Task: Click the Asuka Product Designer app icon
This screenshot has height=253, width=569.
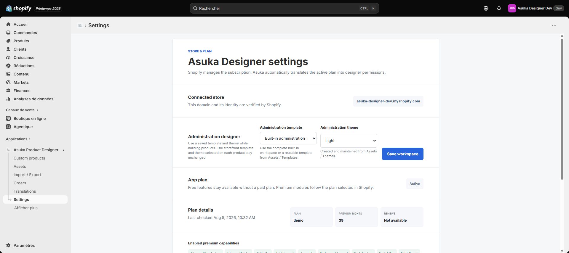Action: [8, 150]
